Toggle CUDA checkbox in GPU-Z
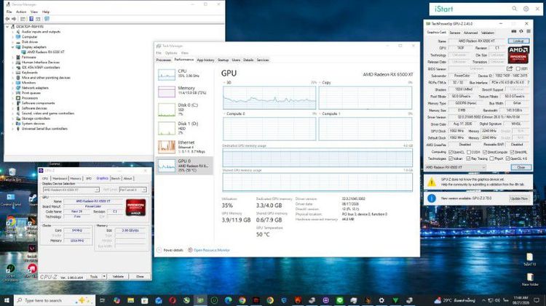 pyautogui.click(x=469, y=153)
